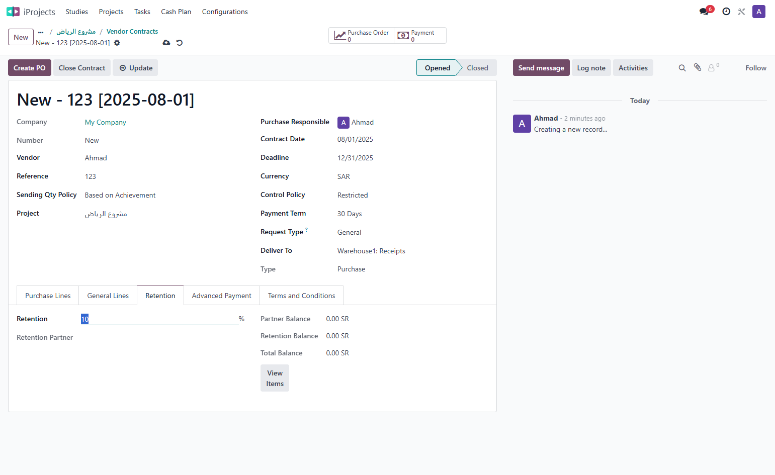Open the Tasks menu
This screenshot has width=775, height=475.
142,12
